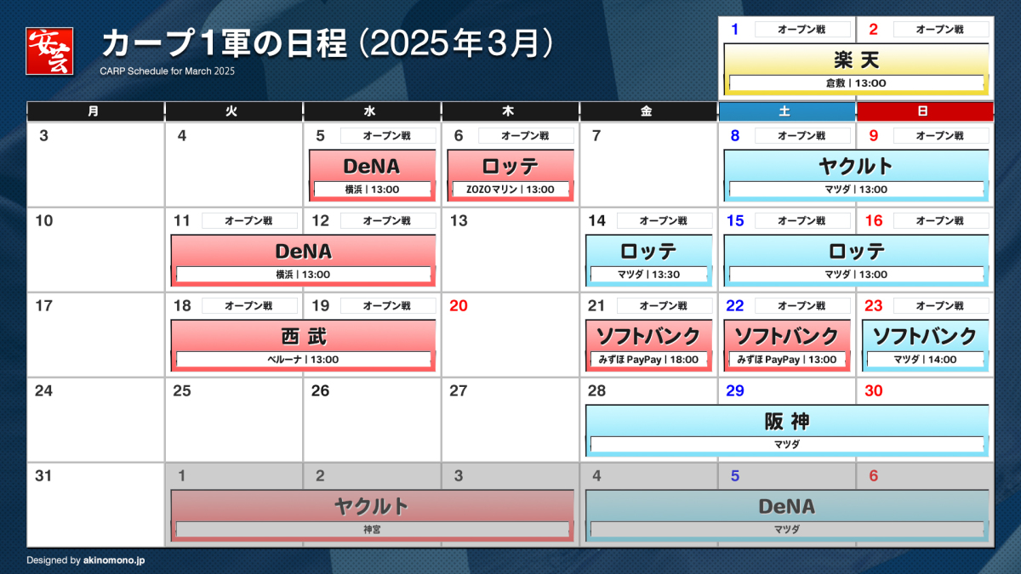Open the 西武 game card

point(303,345)
